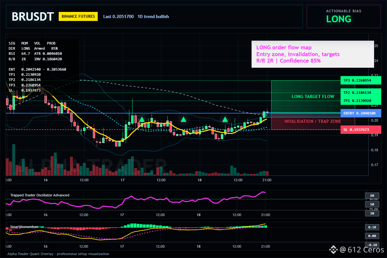Click the Trapped Trader Oscillator Advanced title
The image size is (387, 258).
coord(40,195)
